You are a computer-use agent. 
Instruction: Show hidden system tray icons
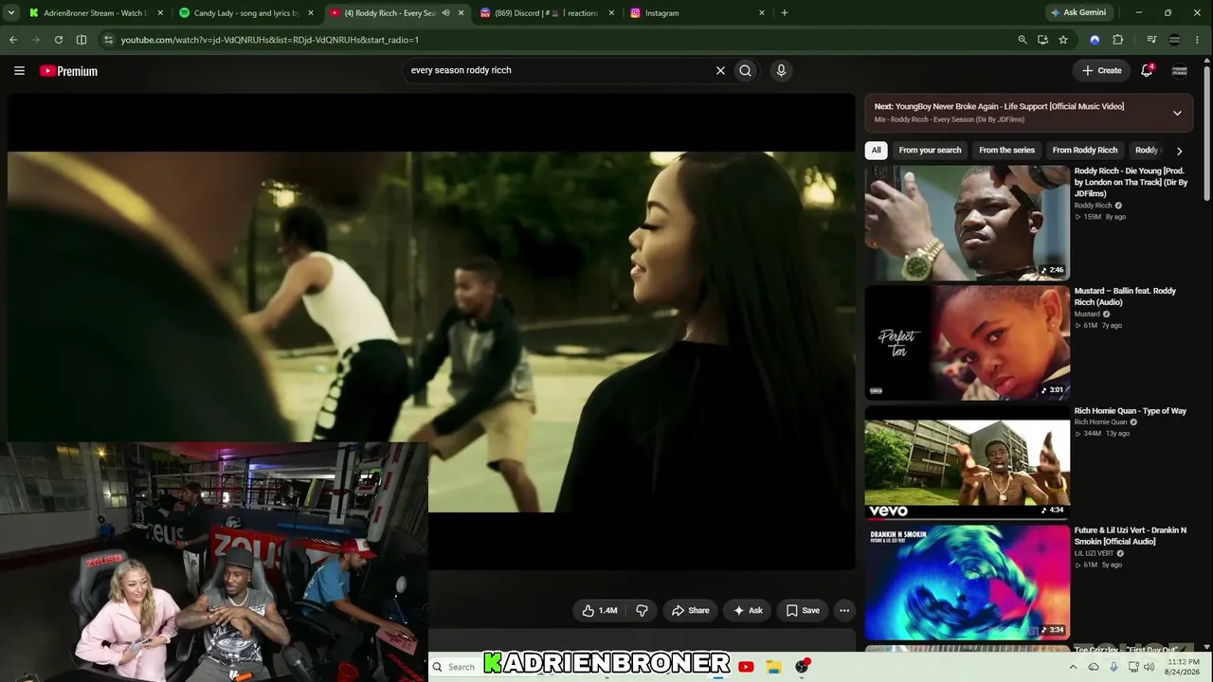click(1073, 667)
